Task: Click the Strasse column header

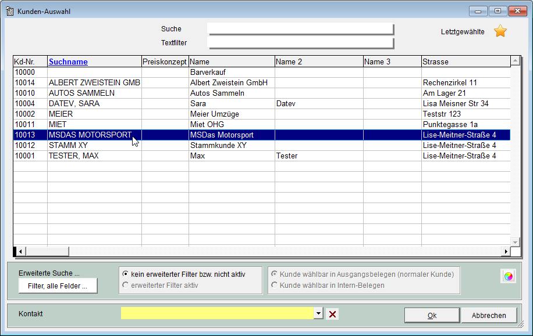Action: click(466, 62)
